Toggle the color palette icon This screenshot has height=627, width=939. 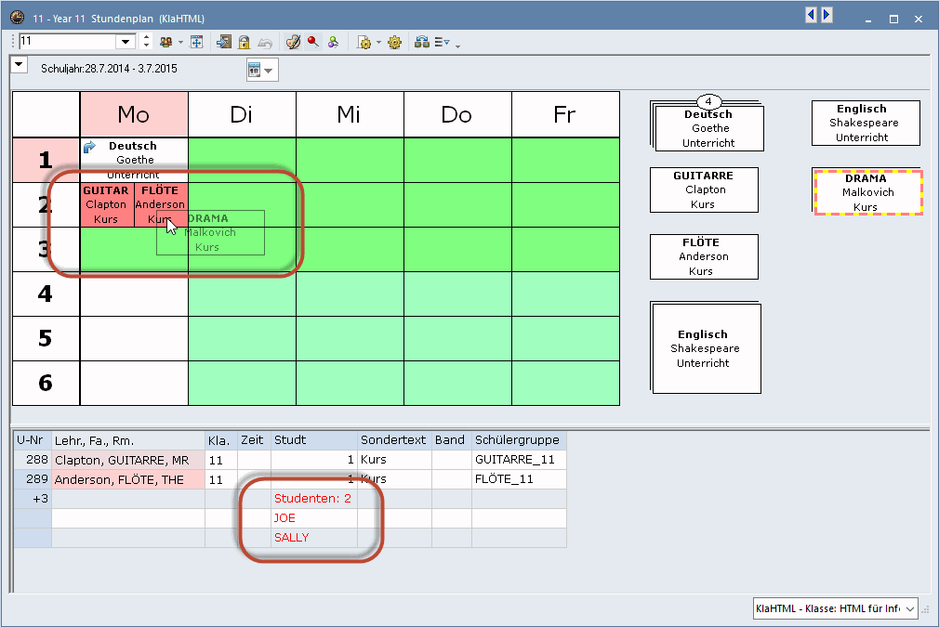point(293,42)
